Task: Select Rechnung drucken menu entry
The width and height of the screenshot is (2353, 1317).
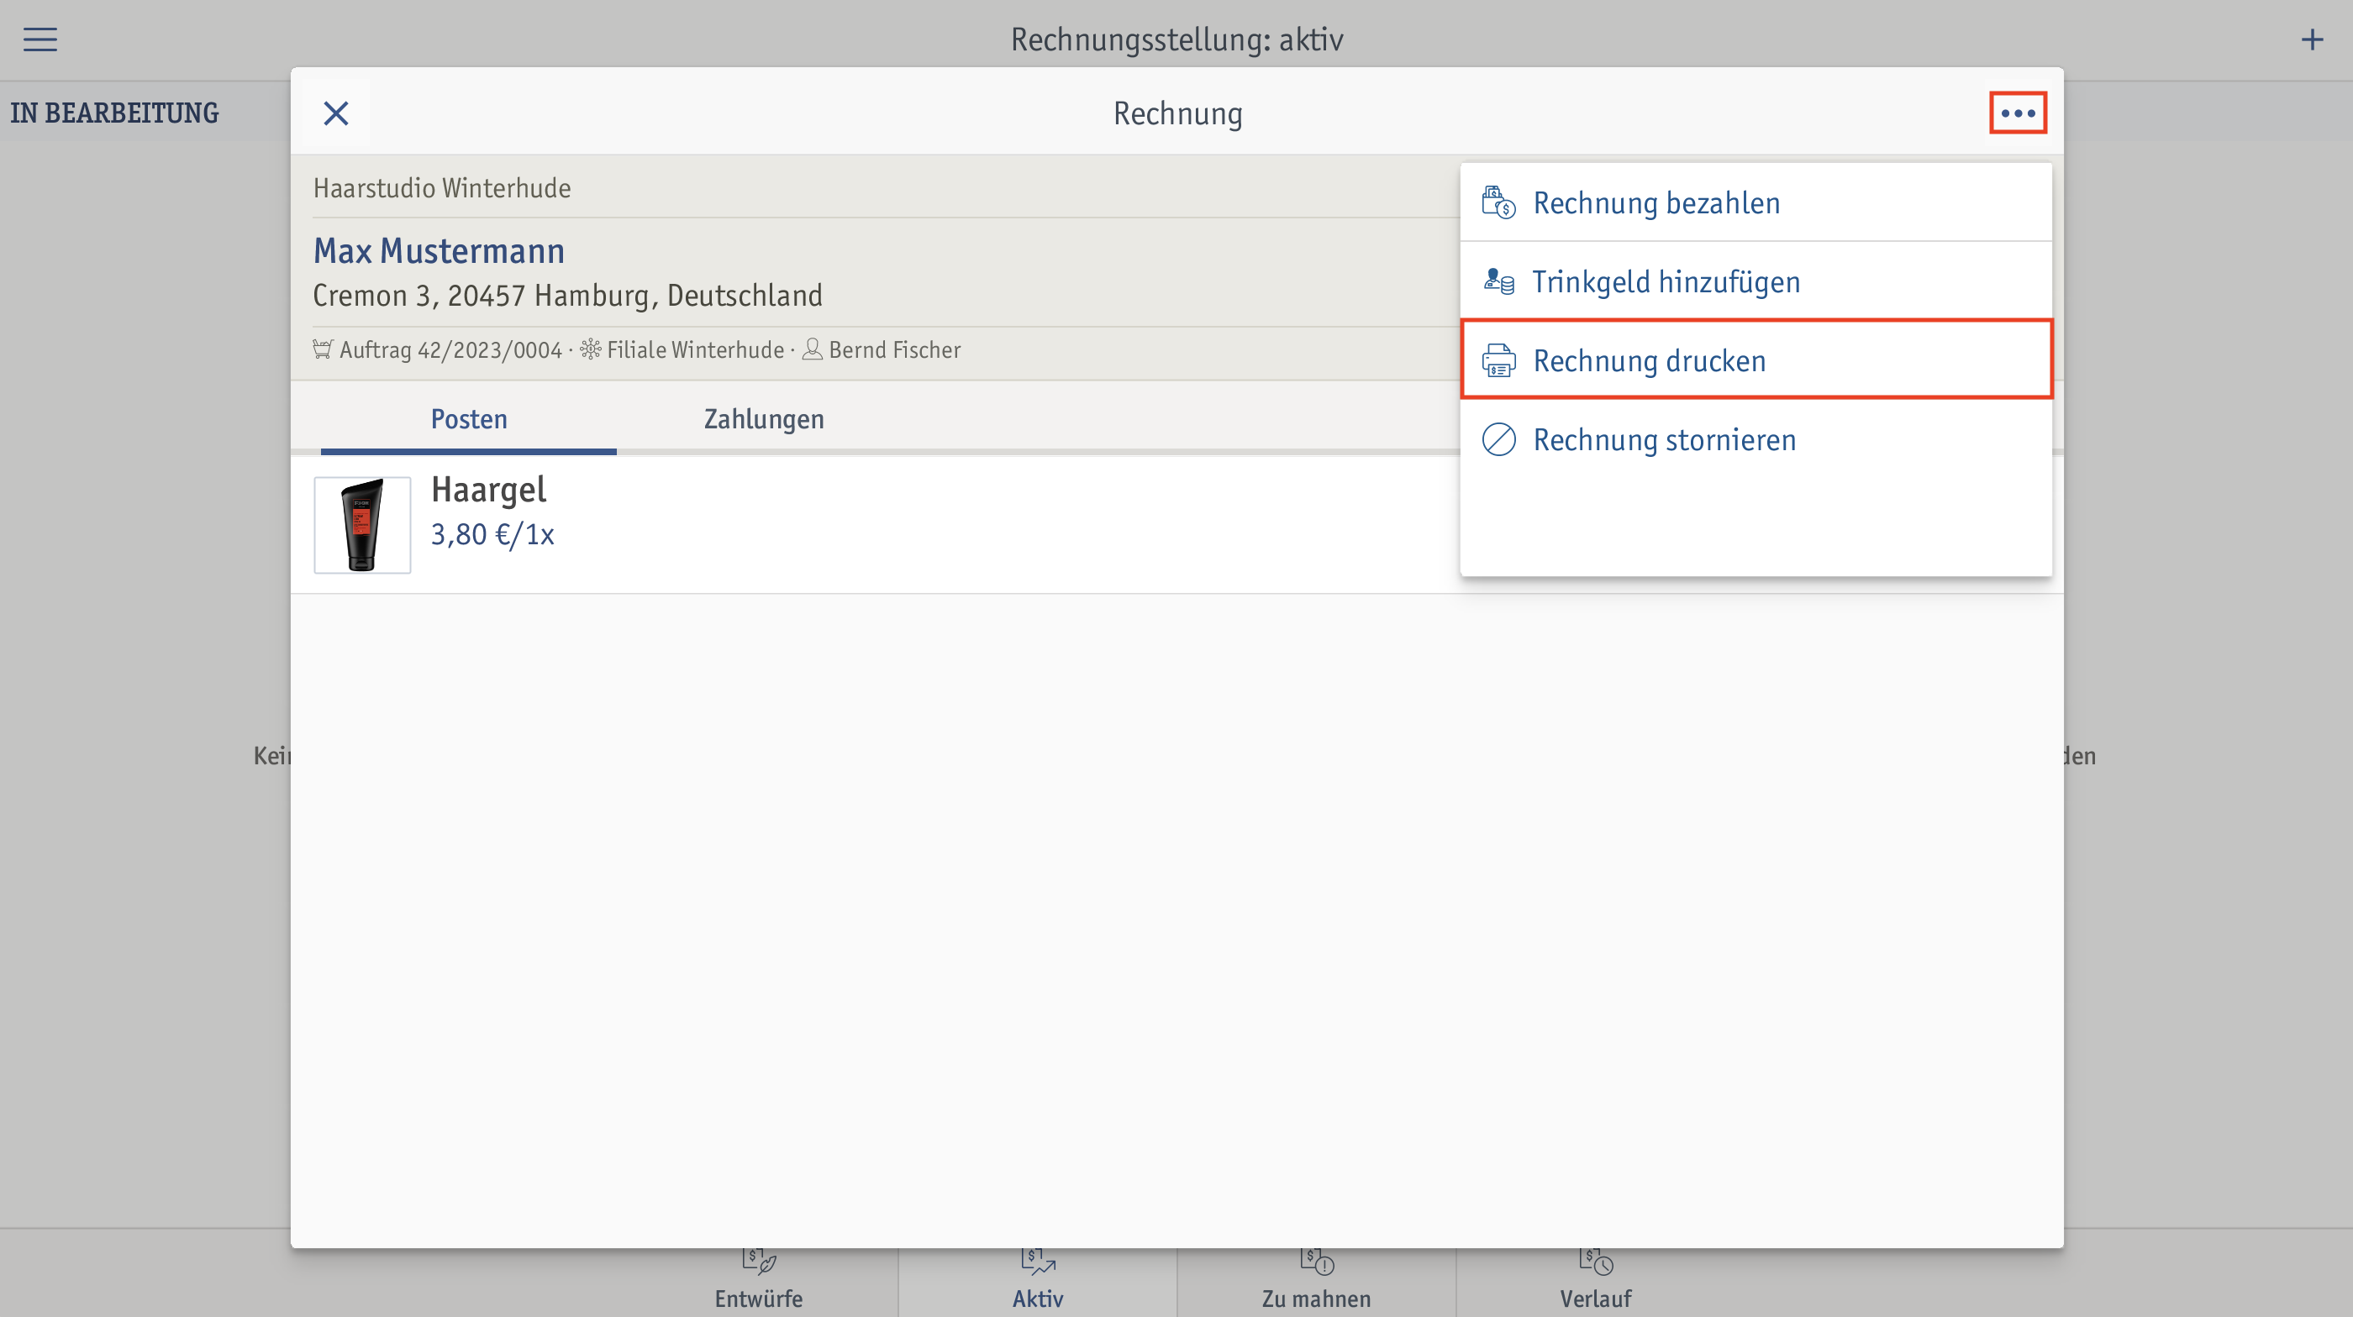Action: pos(1756,359)
